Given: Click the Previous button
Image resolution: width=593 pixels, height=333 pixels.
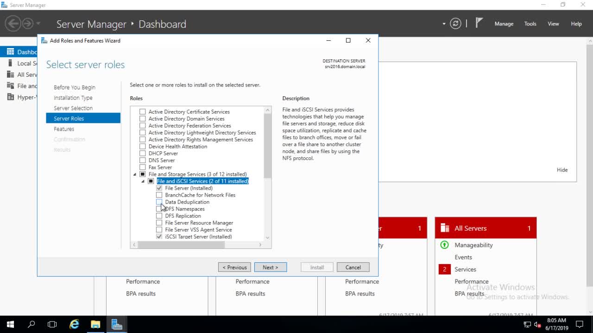Looking at the screenshot, I should 234,267.
